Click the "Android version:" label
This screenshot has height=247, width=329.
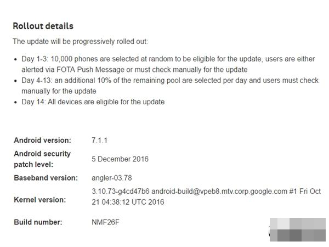click(43, 141)
